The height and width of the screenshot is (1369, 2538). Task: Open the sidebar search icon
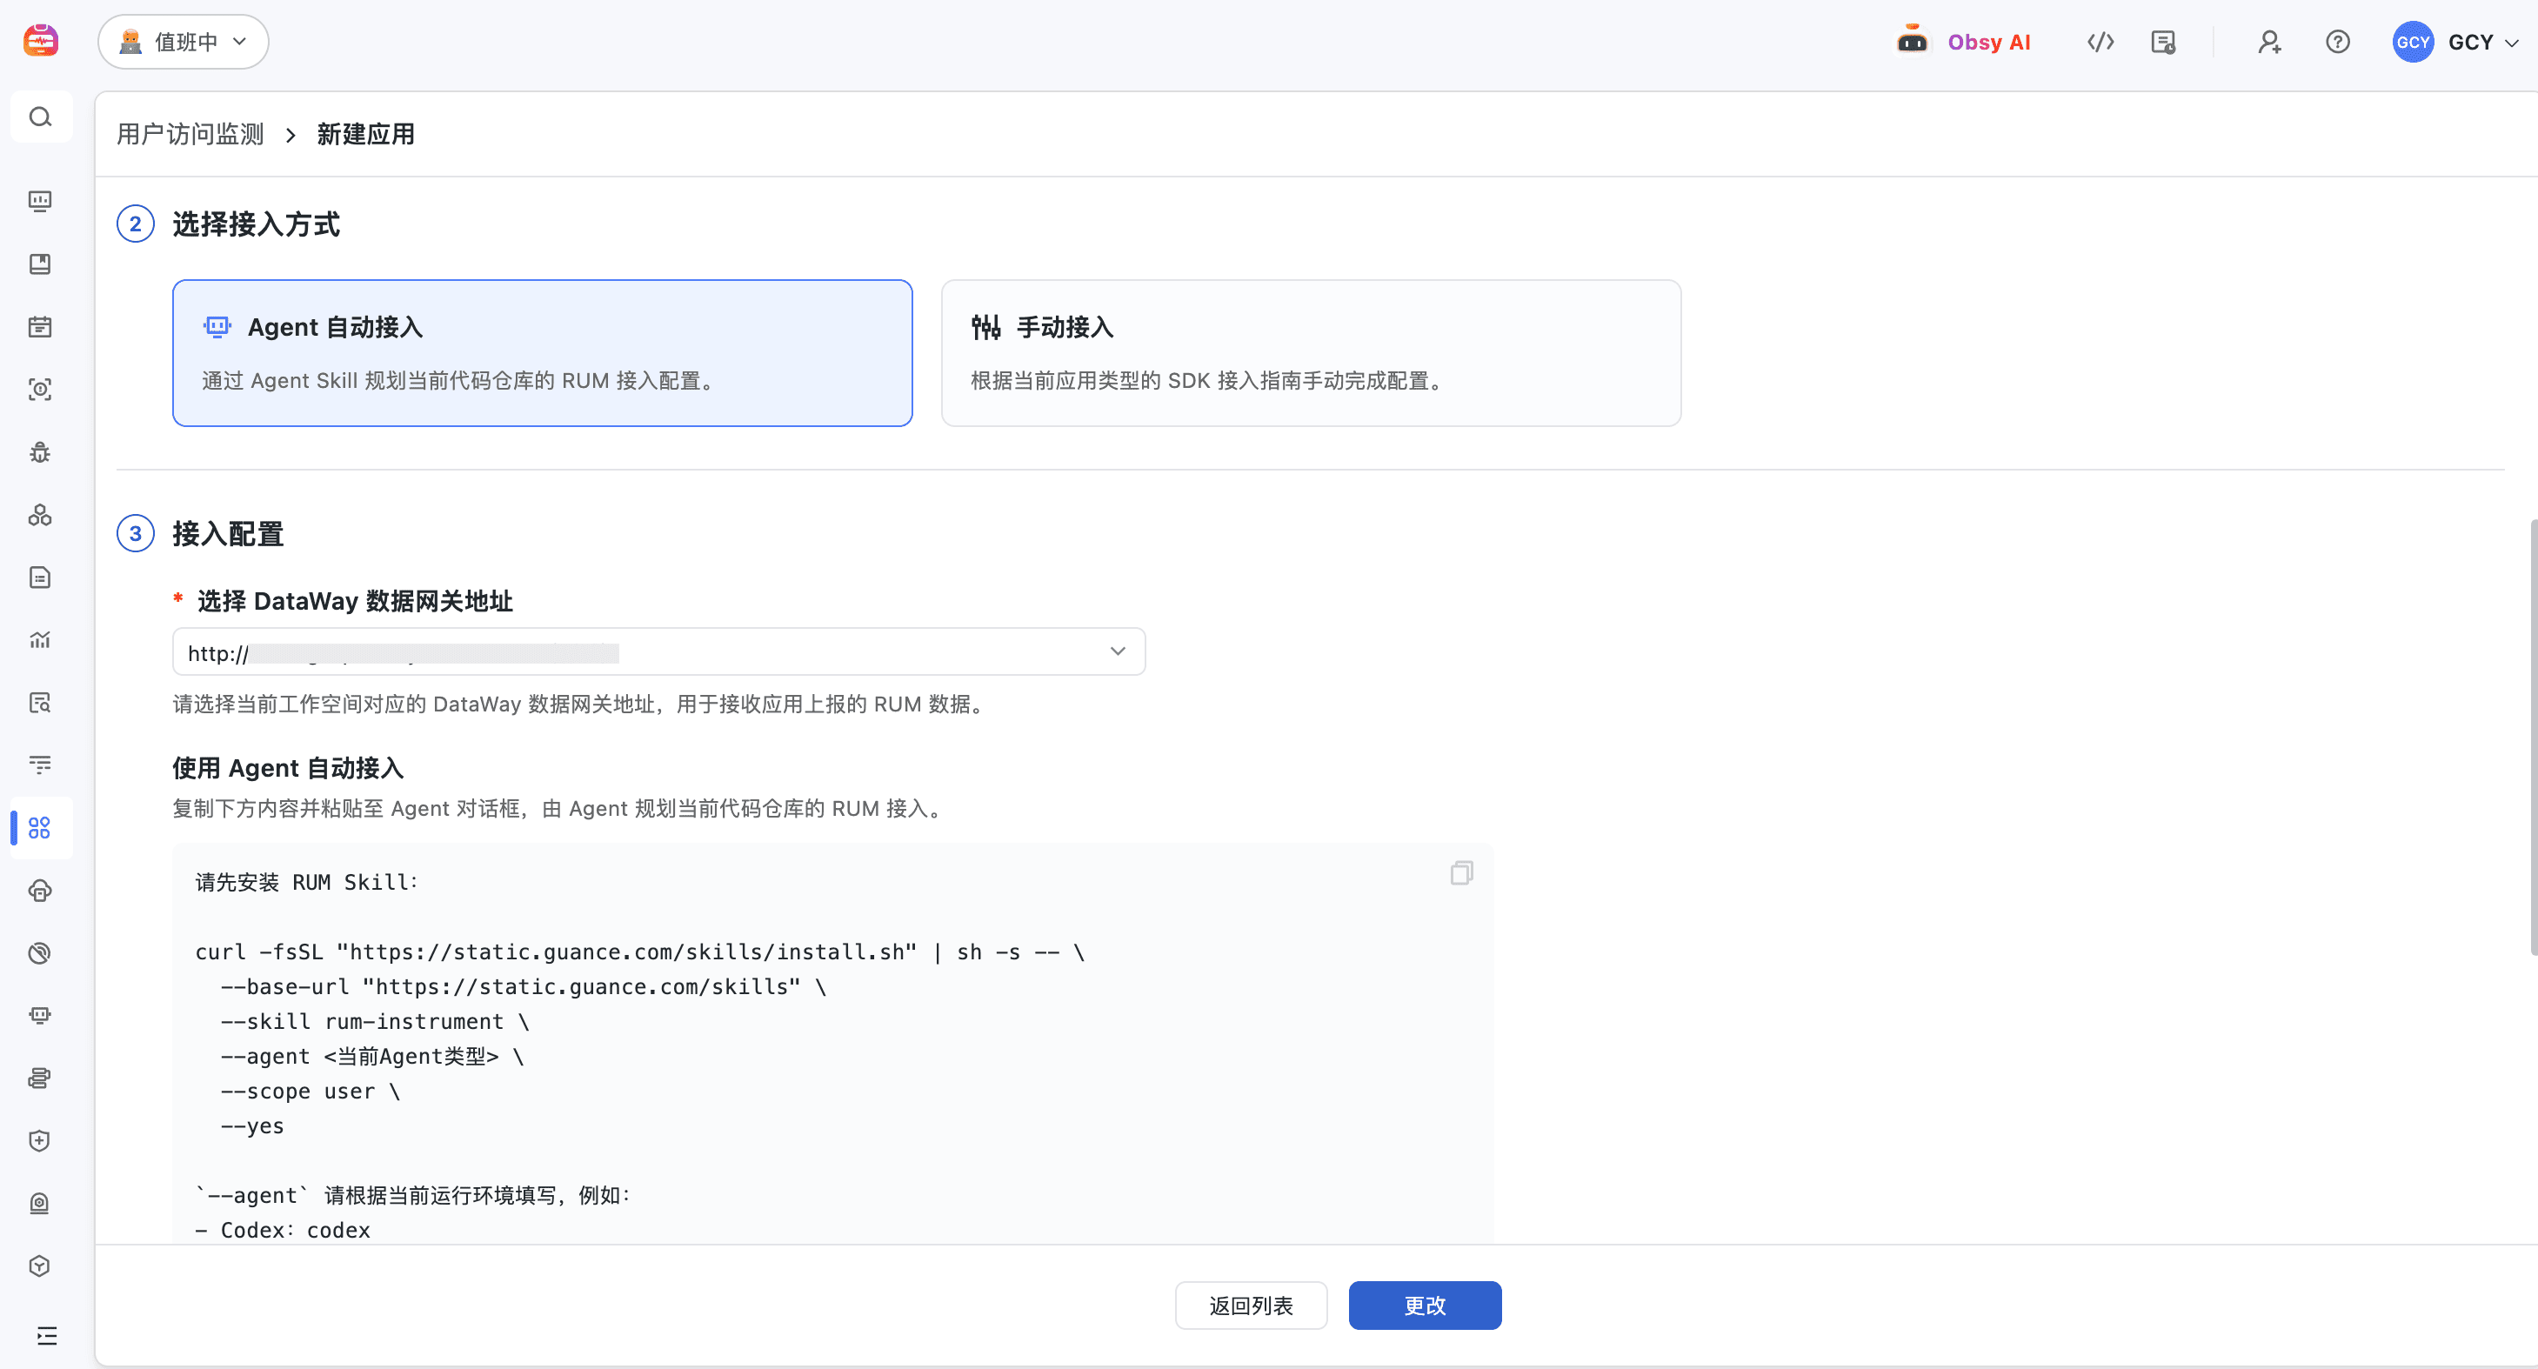pos(40,117)
